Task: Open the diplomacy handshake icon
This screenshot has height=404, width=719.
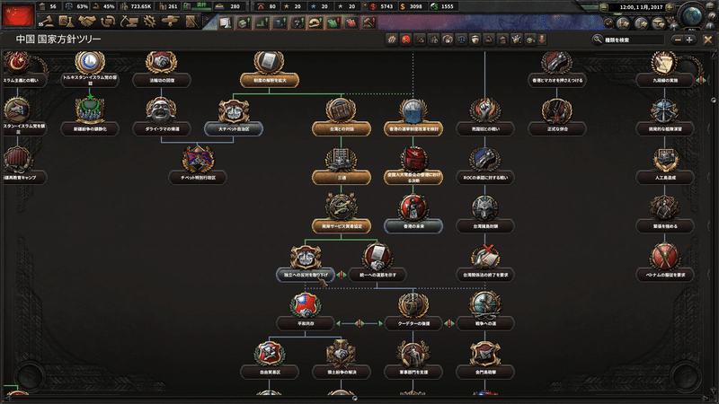Action: [87, 21]
